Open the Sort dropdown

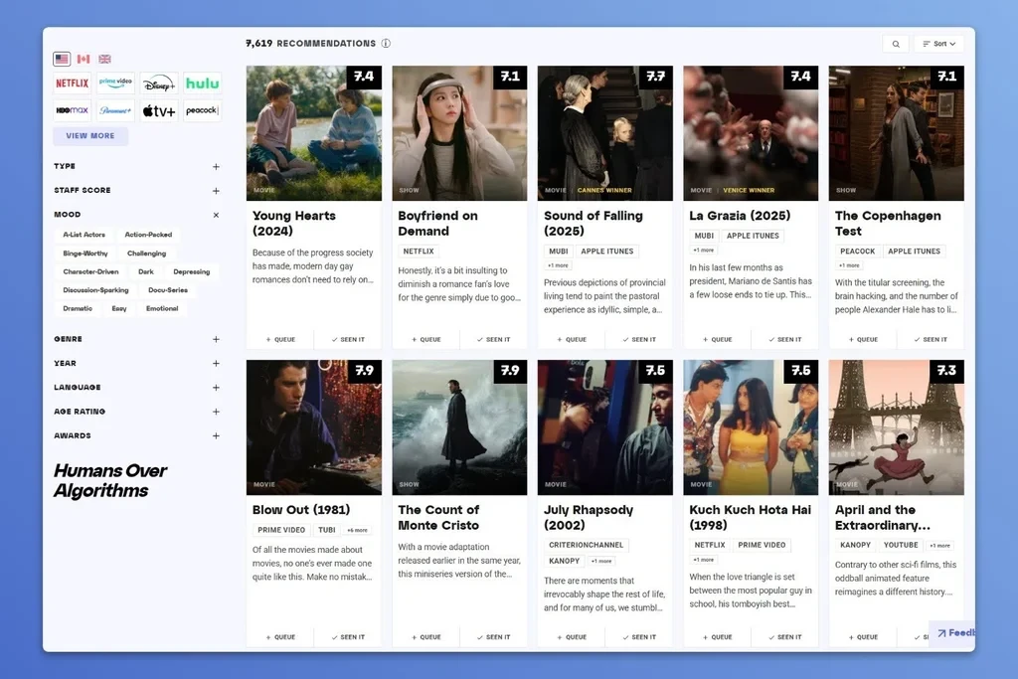tap(938, 44)
